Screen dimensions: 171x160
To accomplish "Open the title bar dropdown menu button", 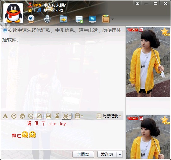I will click(x=137, y=3).
